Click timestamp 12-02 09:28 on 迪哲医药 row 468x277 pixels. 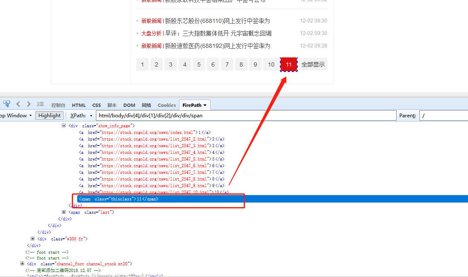click(x=314, y=46)
